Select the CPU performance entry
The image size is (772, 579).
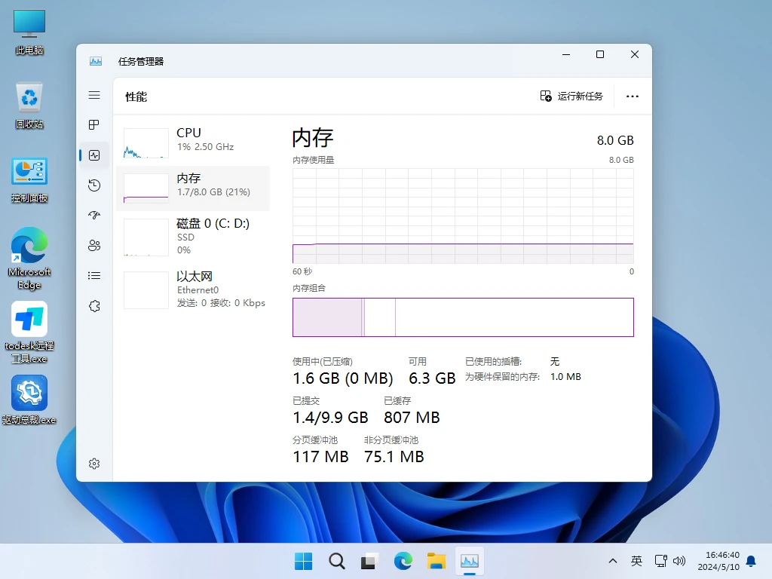point(193,142)
